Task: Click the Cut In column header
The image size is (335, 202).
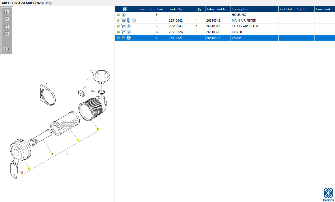Action: (305, 9)
